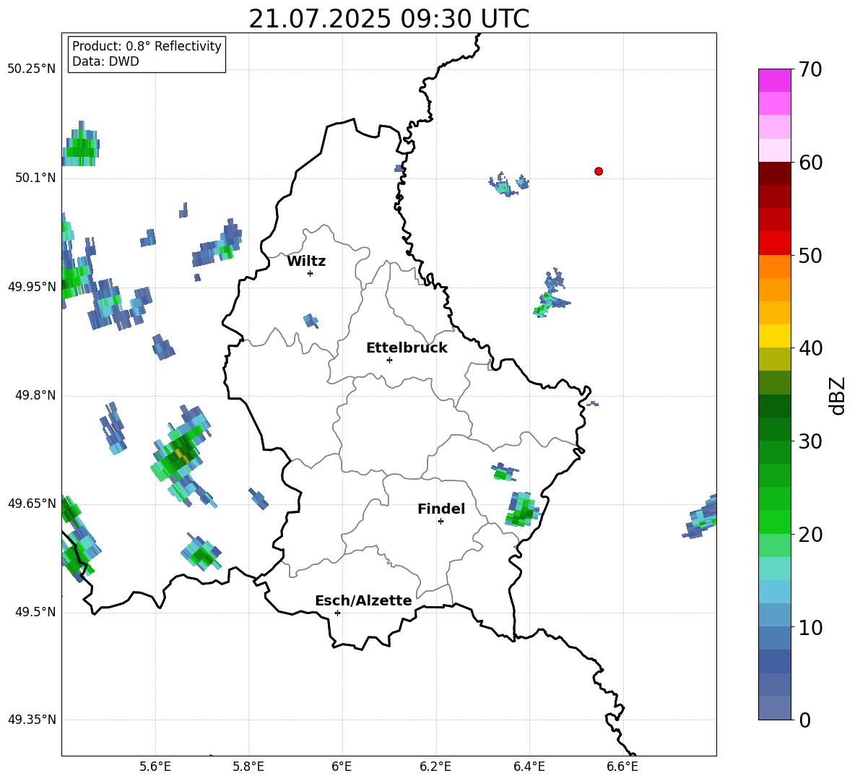Image resolution: width=855 pixels, height=781 pixels.
Task: Click the 50.1°N latitude label
Action: click(35, 178)
